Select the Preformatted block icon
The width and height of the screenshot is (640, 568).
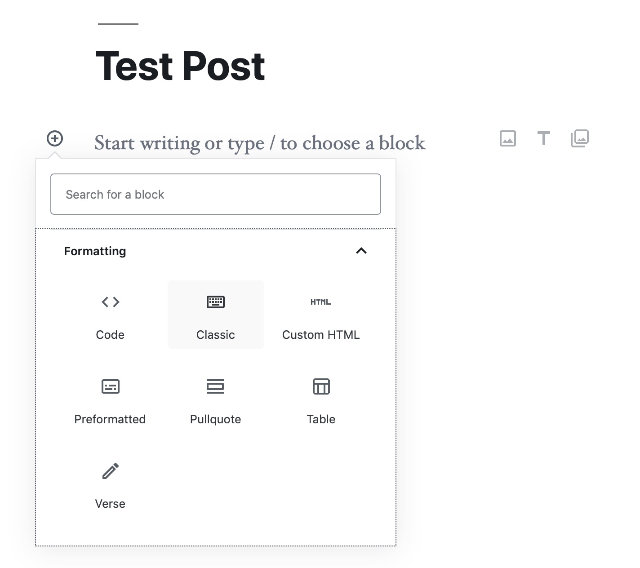[x=110, y=386]
